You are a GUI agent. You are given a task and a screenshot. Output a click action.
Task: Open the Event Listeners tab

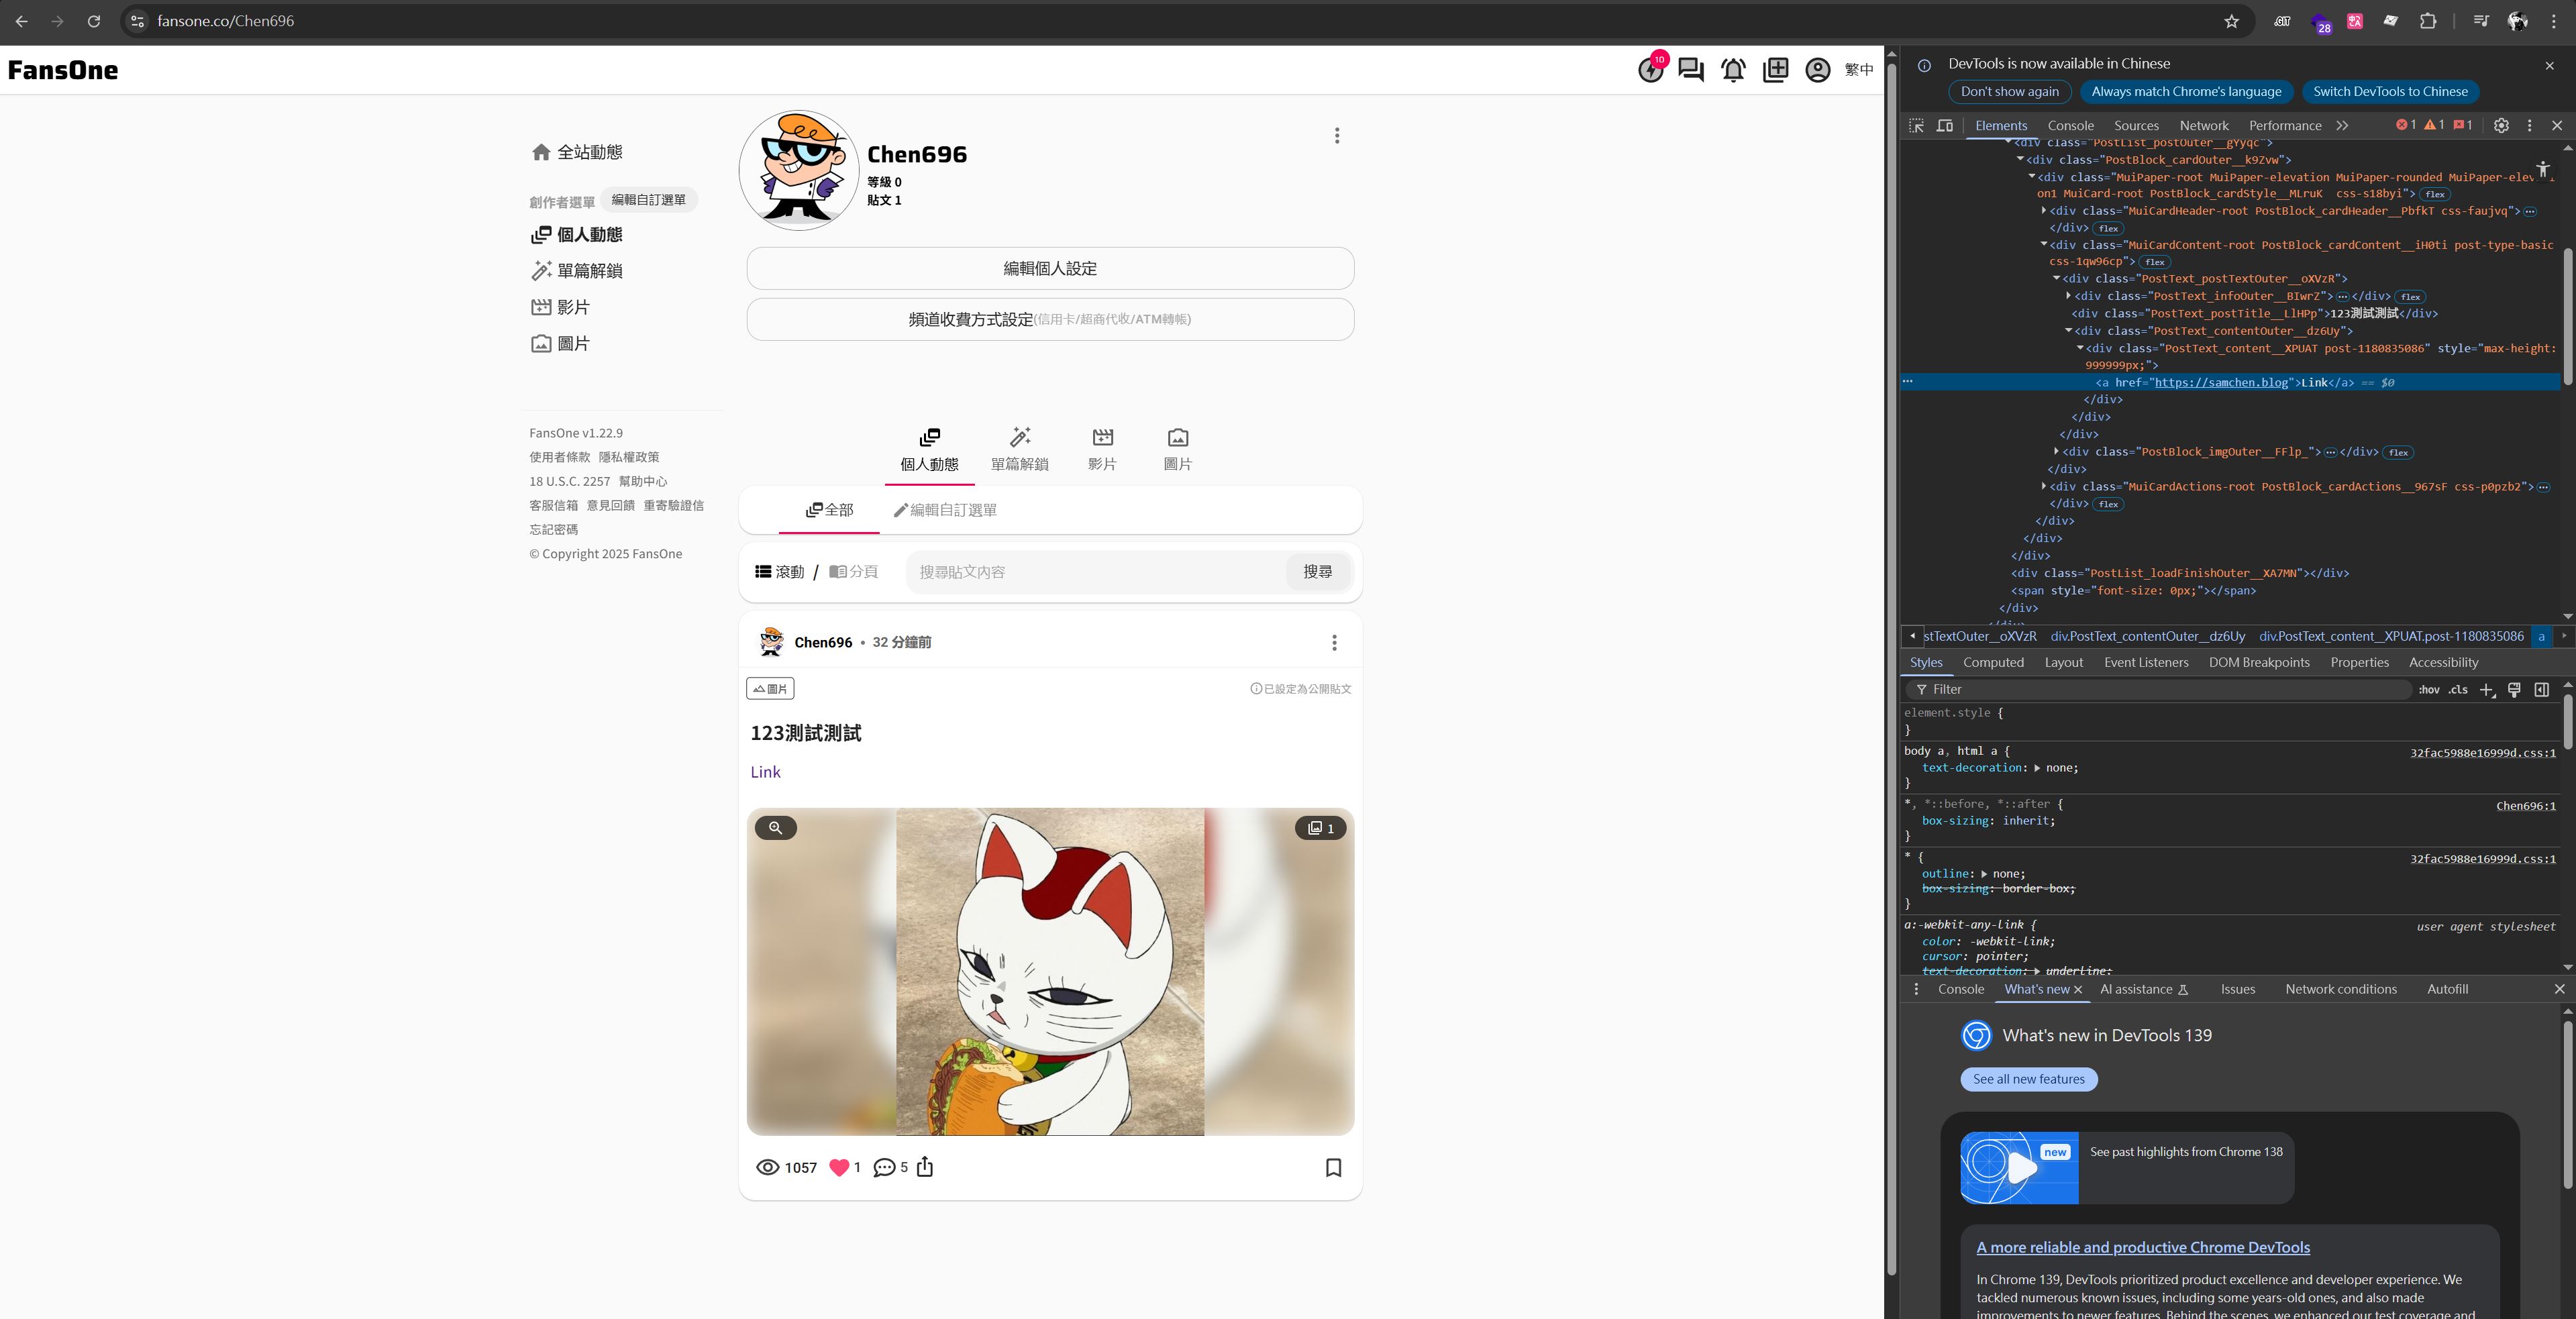point(2146,663)
